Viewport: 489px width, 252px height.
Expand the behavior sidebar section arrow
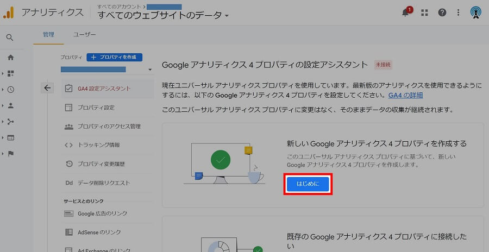[x=3, y=138]
